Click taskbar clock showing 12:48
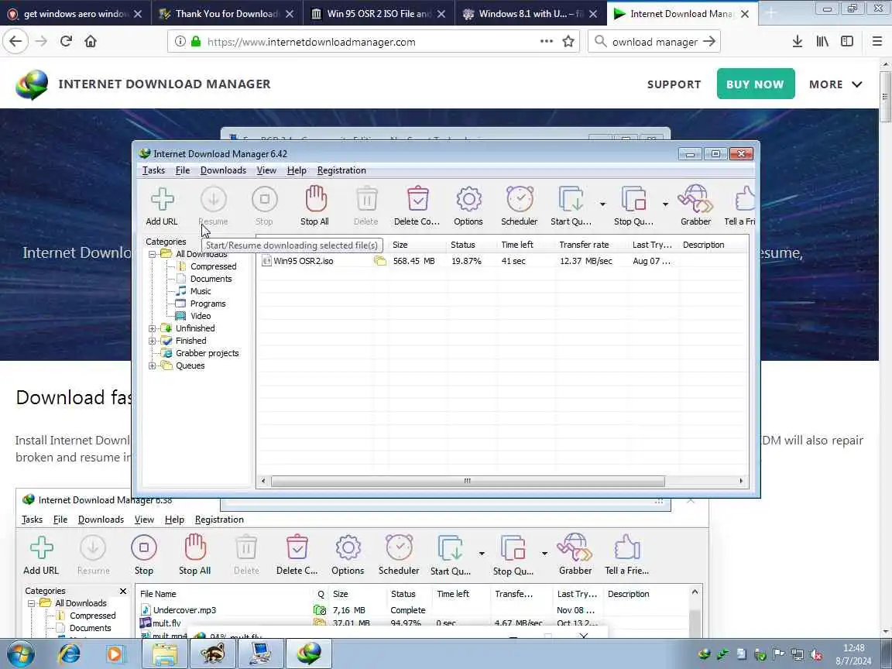 [x=853, y=648]
